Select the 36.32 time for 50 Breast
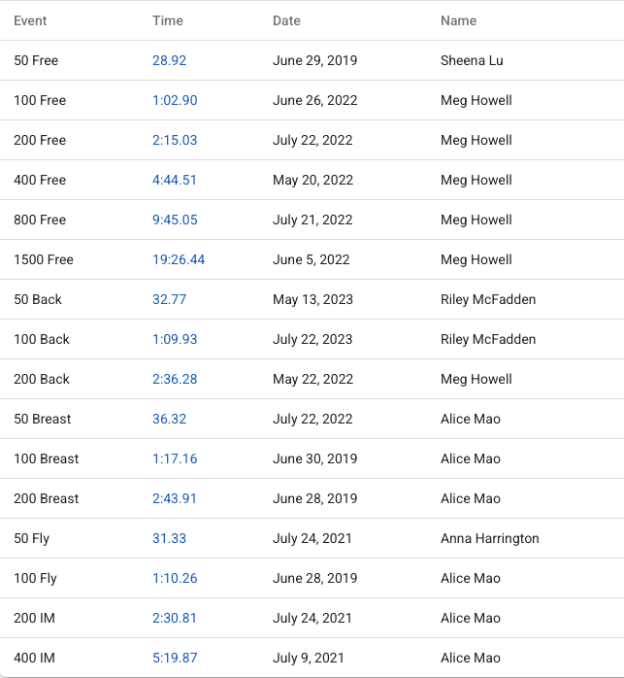The height and width of the screenshot is (678, 624). tap(169, 419)
